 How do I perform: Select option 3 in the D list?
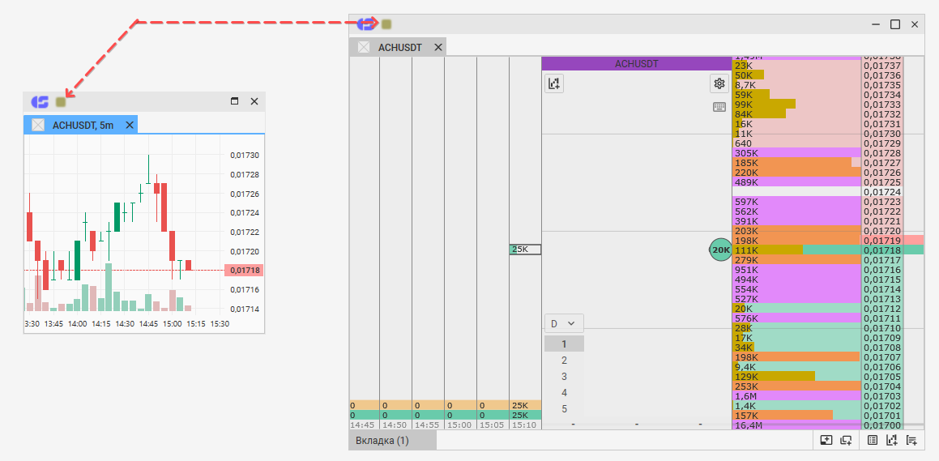(564, 377)
